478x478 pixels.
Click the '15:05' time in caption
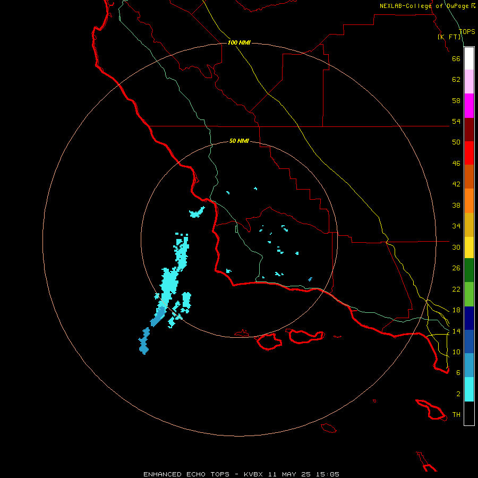tap(327, 474)
